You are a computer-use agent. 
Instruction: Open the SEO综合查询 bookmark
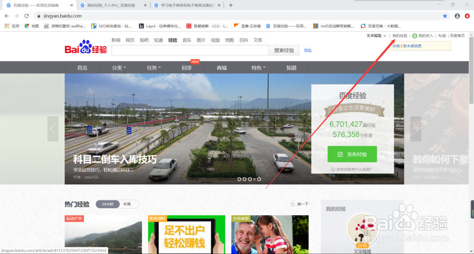(x=111, y=26)
